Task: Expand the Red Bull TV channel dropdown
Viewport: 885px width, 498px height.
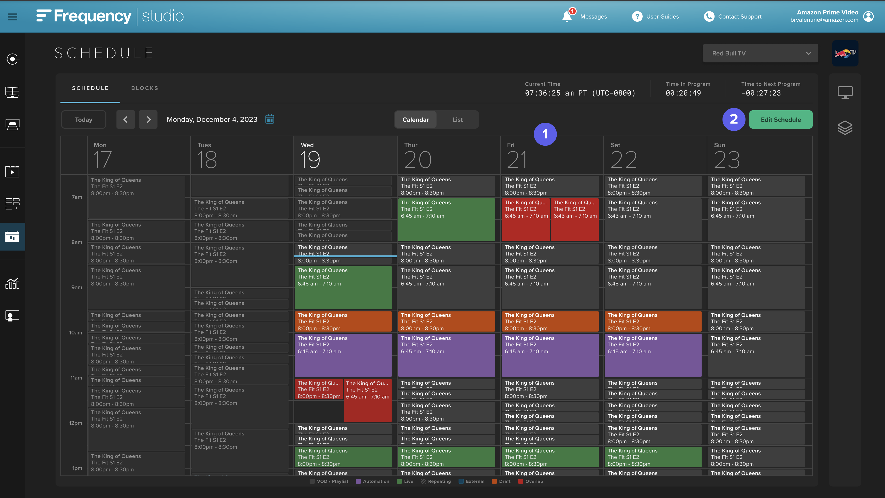Action: (x=760, y=53)
